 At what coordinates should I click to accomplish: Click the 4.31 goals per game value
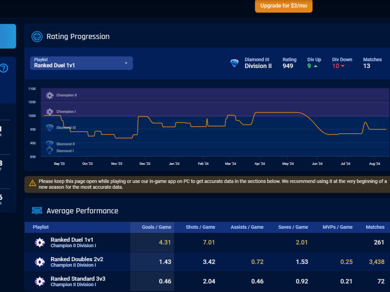165,242
